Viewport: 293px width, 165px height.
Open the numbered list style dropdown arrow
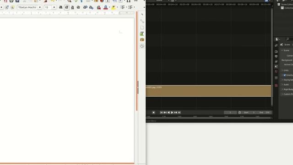coord(134,7)
